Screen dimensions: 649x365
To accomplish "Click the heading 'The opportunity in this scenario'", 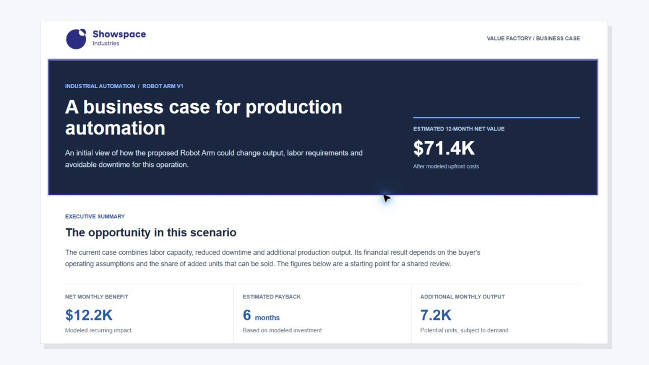I will (151, 232).
